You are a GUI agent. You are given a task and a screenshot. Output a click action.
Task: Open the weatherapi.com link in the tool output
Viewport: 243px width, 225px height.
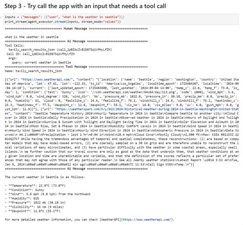pyautogui.click(x=47, y=80)
